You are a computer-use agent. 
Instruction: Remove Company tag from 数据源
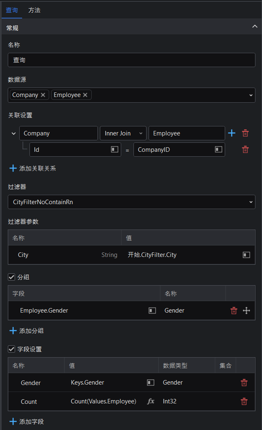click(43, 95)
